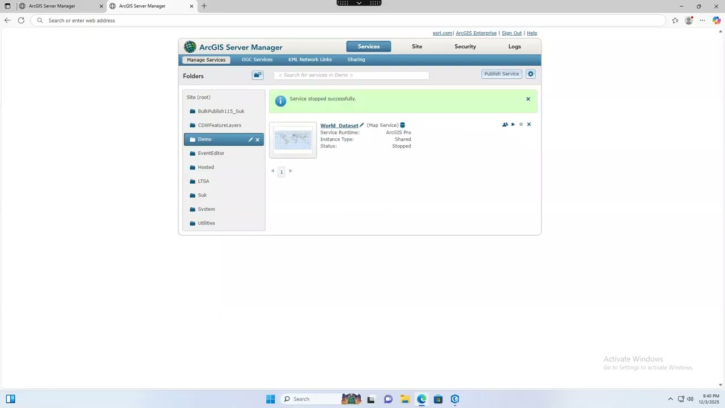Click the stop icon for World_Dataset
This screenshot has width=725, height=408.
(521, 125)
